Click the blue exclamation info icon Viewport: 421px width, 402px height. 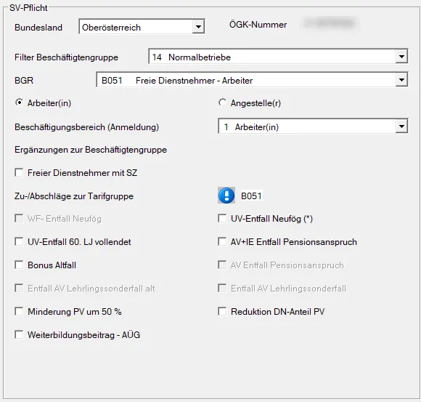pyautogui.click(x=226, y=196)
